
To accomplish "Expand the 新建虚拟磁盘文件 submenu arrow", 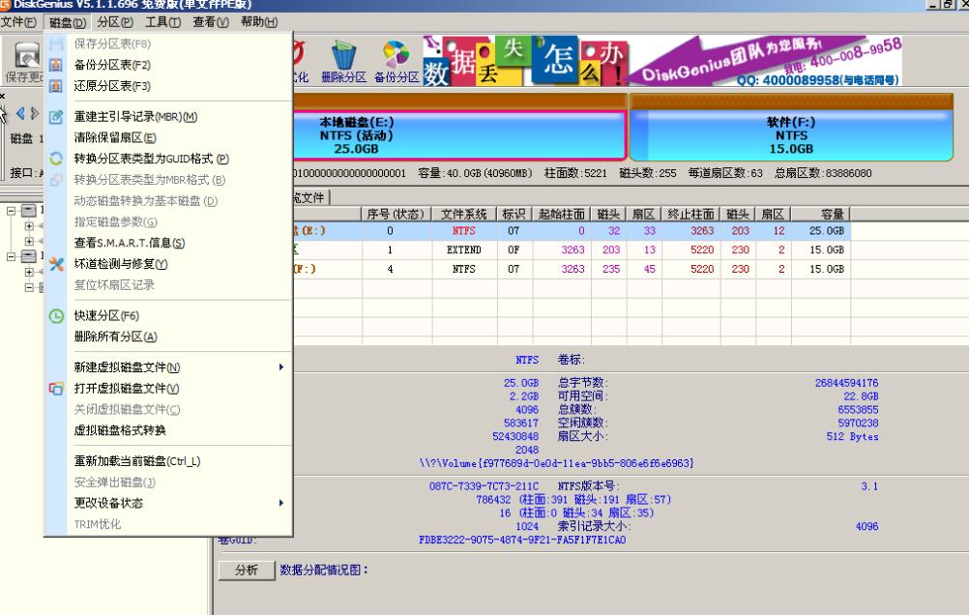I will 282,367.
